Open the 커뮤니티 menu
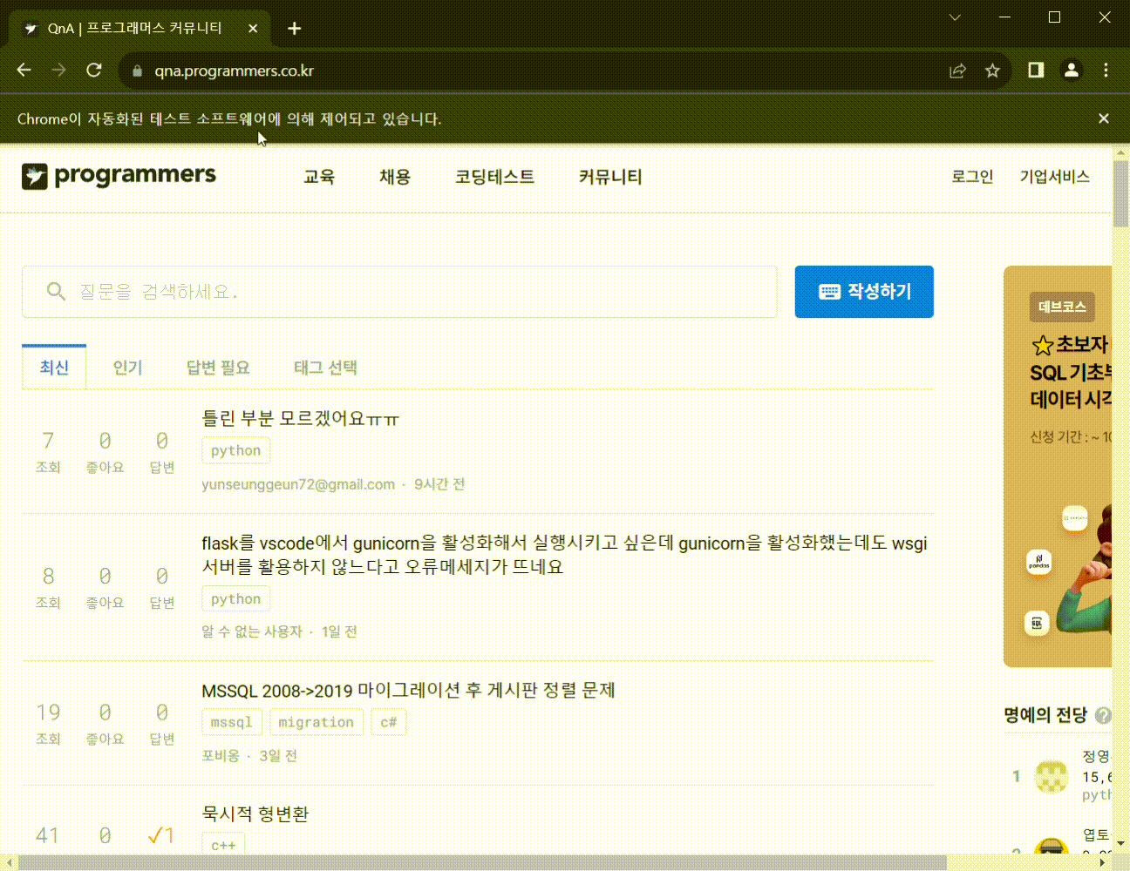Image resolution: width=1130 pixels, height=871 pixels. (610, 177)
